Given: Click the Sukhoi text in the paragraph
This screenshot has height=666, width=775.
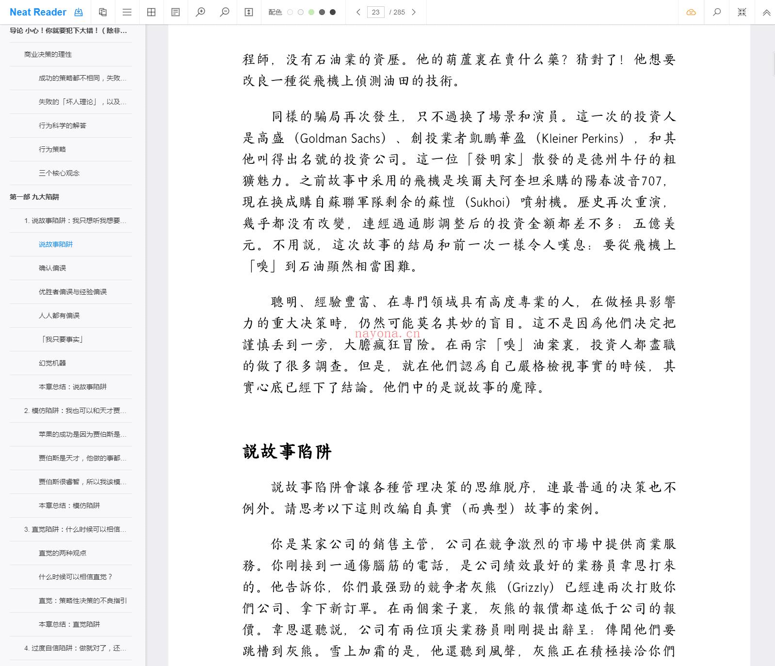Looking at the screenshot, I should (x=488, y=203).
